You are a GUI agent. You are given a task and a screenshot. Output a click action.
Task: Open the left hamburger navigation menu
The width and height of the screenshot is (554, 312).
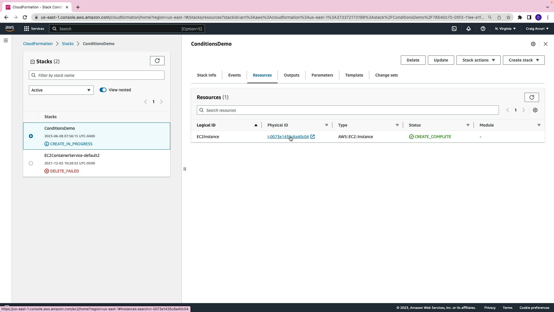click(6, 40)
